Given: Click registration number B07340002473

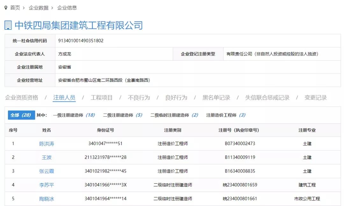Looking at the screenshot, I should (x=240, y=143).
